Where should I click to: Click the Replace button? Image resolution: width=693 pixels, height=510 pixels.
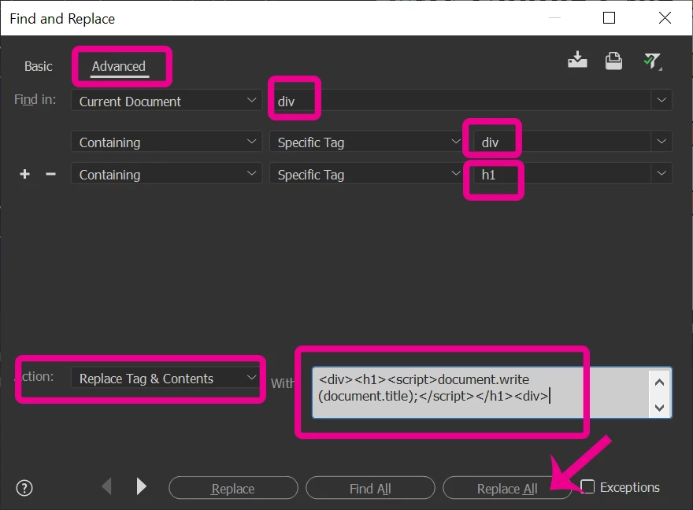(x=233, y=488)
